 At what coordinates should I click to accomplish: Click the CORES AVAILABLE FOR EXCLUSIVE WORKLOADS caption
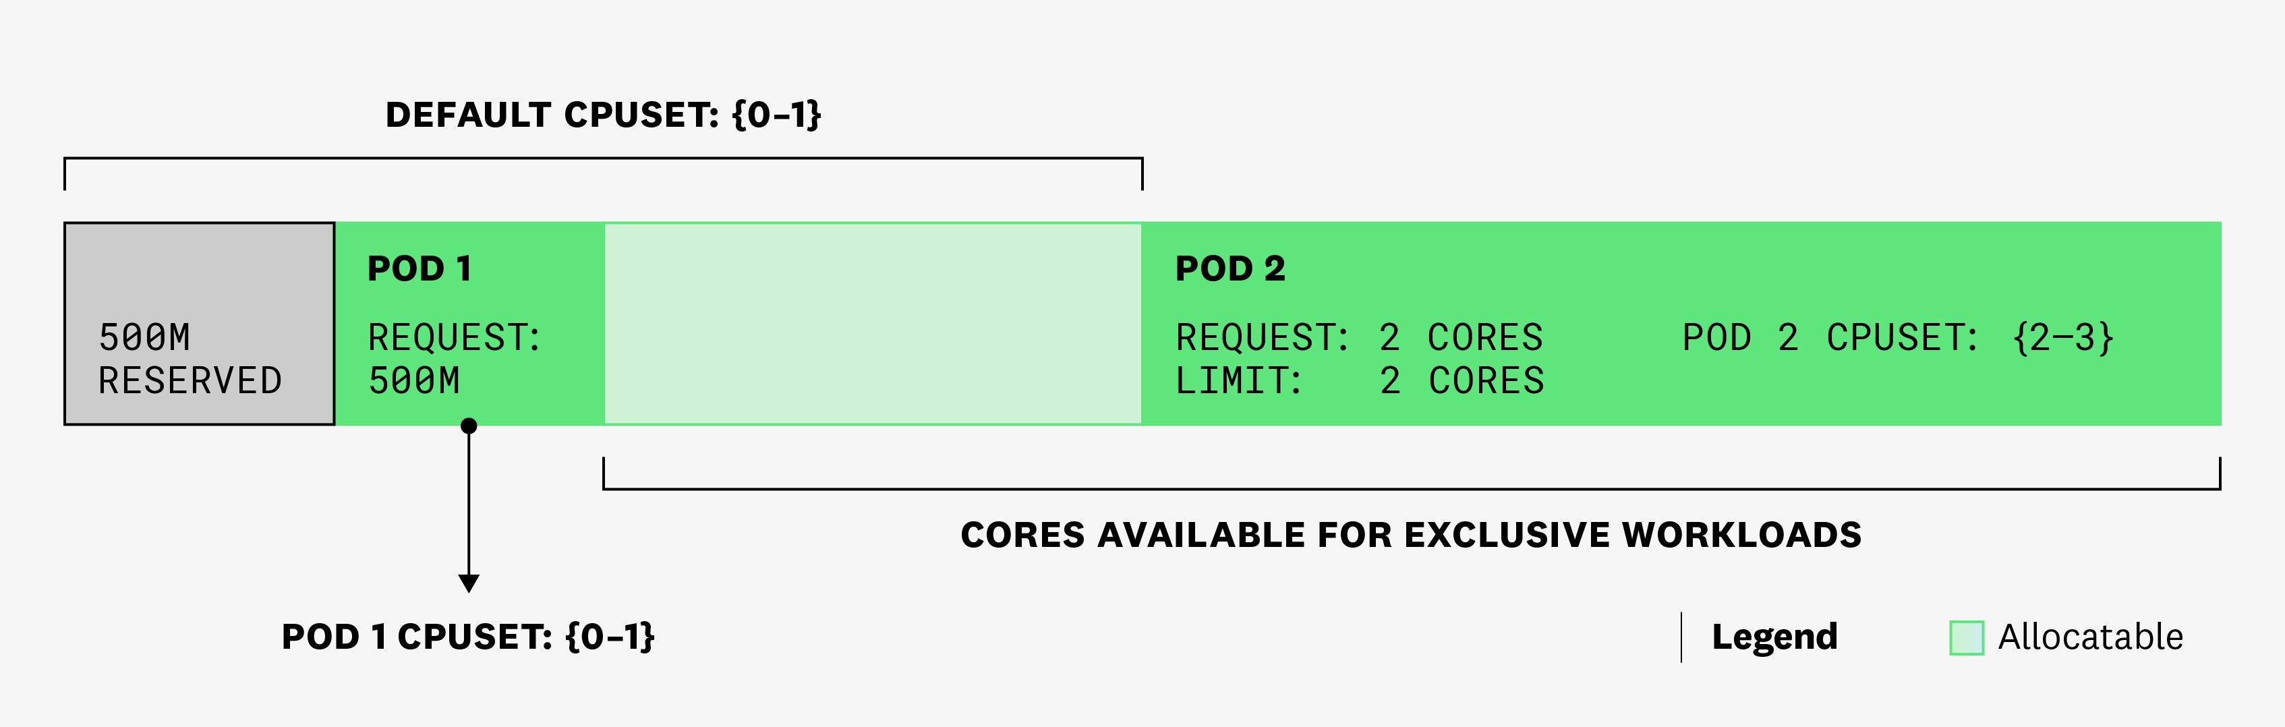pyautogui.click(x=1410, y=535)
